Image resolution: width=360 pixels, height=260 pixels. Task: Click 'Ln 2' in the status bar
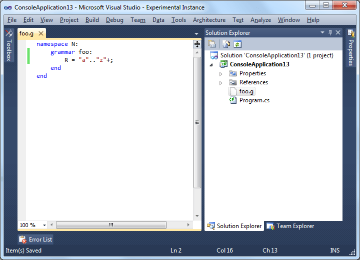tap(176, 251)
